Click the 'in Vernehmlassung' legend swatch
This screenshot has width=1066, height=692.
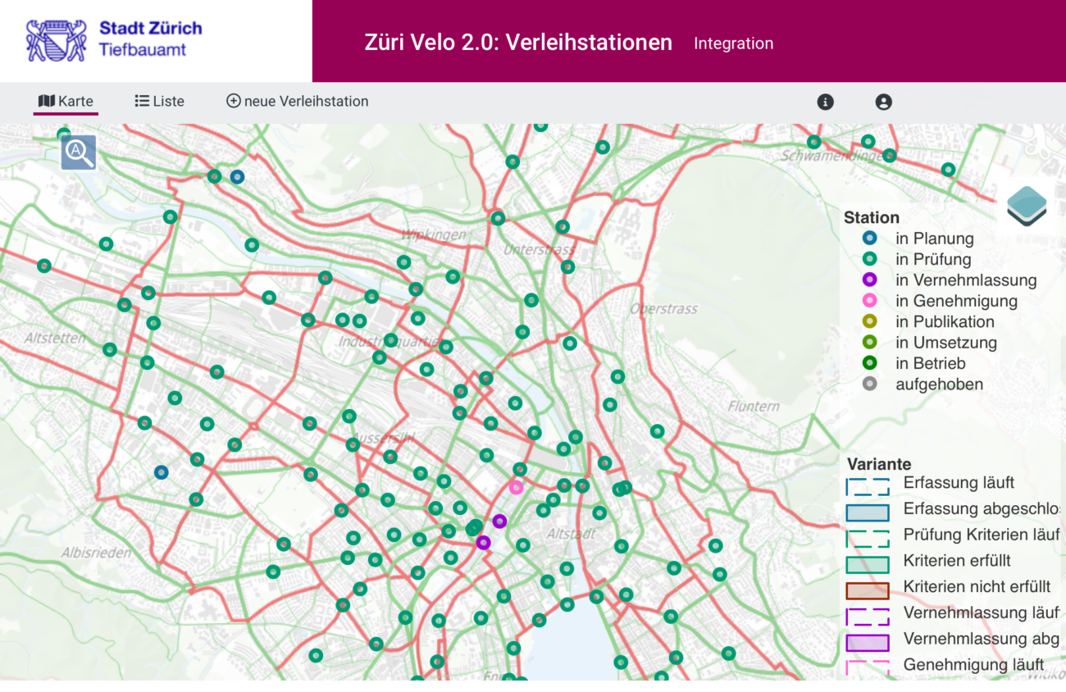(870, 280)
